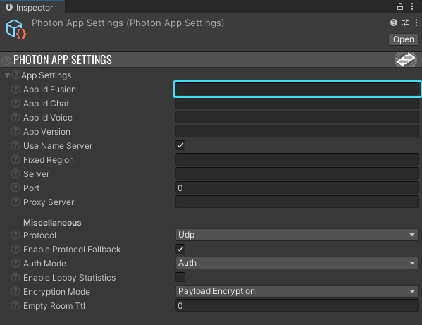Click the help icon for Enable Protocol Fallback

pyautogui.click(x=15, y=249)
